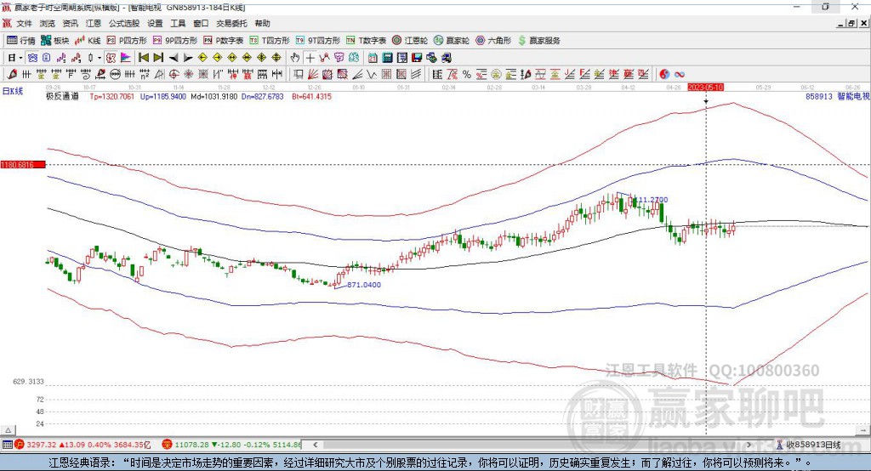Open the 赢家轮 wheel tool
871x471 pixels.
[452, 41]
